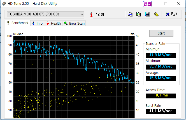Click the Exit button

(x=171, y=14)
